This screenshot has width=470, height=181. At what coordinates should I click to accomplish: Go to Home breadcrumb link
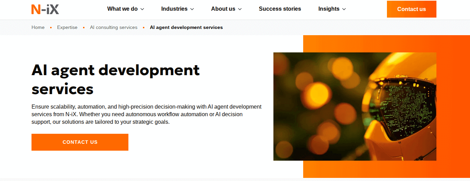pyautogui.click(x=38, y=27)
